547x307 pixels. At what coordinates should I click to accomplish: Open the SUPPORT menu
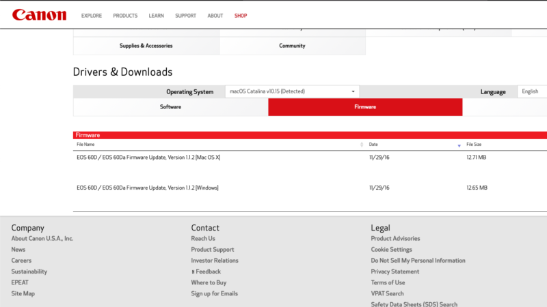pyautogui.click(x=185, y=16)
